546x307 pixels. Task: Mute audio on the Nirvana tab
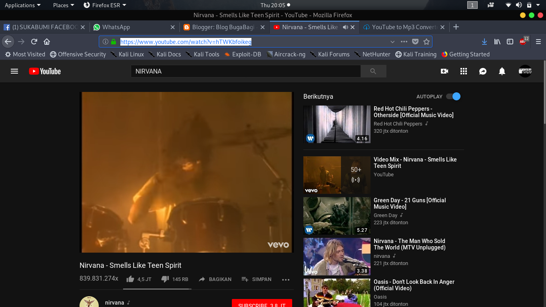pyautogui.click(x=346, y=27)
